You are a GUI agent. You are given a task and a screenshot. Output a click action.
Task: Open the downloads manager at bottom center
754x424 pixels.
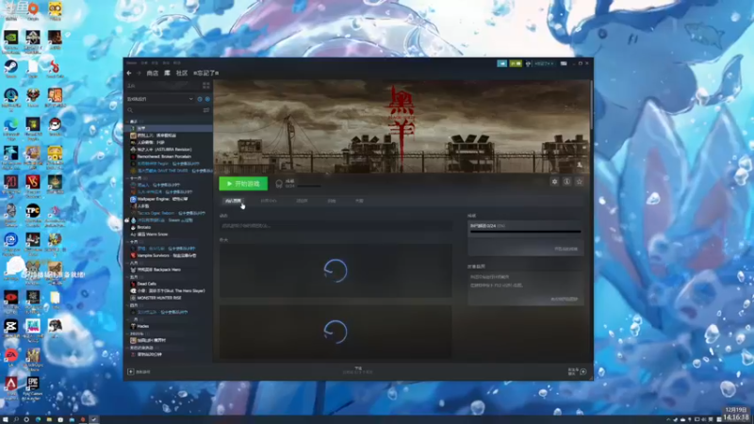[358, 370]
